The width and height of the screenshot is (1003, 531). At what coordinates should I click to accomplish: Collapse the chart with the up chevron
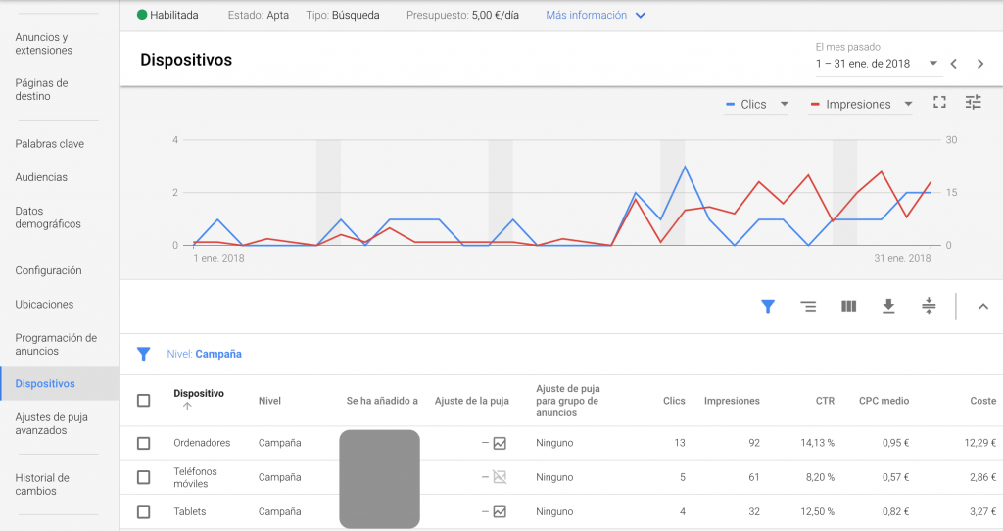(x=983, y=307)
